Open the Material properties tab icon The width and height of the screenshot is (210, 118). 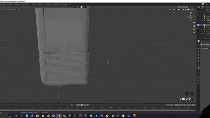pos(198,83)
